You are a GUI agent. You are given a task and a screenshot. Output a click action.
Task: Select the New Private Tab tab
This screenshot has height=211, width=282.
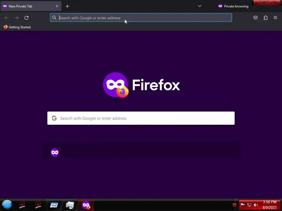31,6
